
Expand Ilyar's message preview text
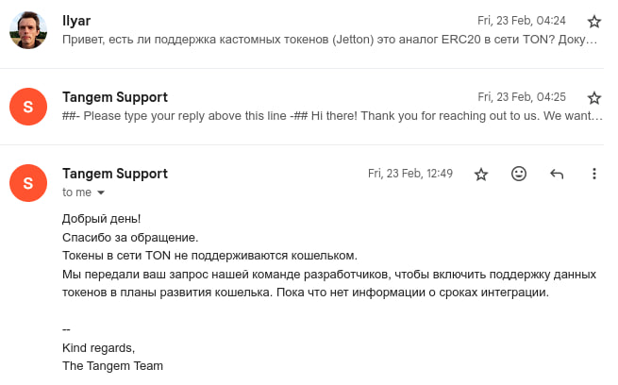(330, 41)
